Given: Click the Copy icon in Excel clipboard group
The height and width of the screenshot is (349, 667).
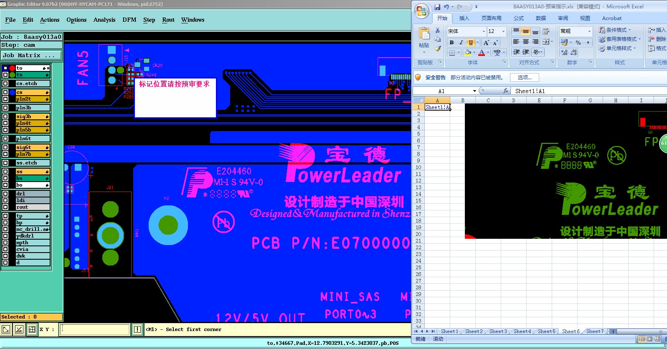Looking at the screenshot, I should (437, 39).
